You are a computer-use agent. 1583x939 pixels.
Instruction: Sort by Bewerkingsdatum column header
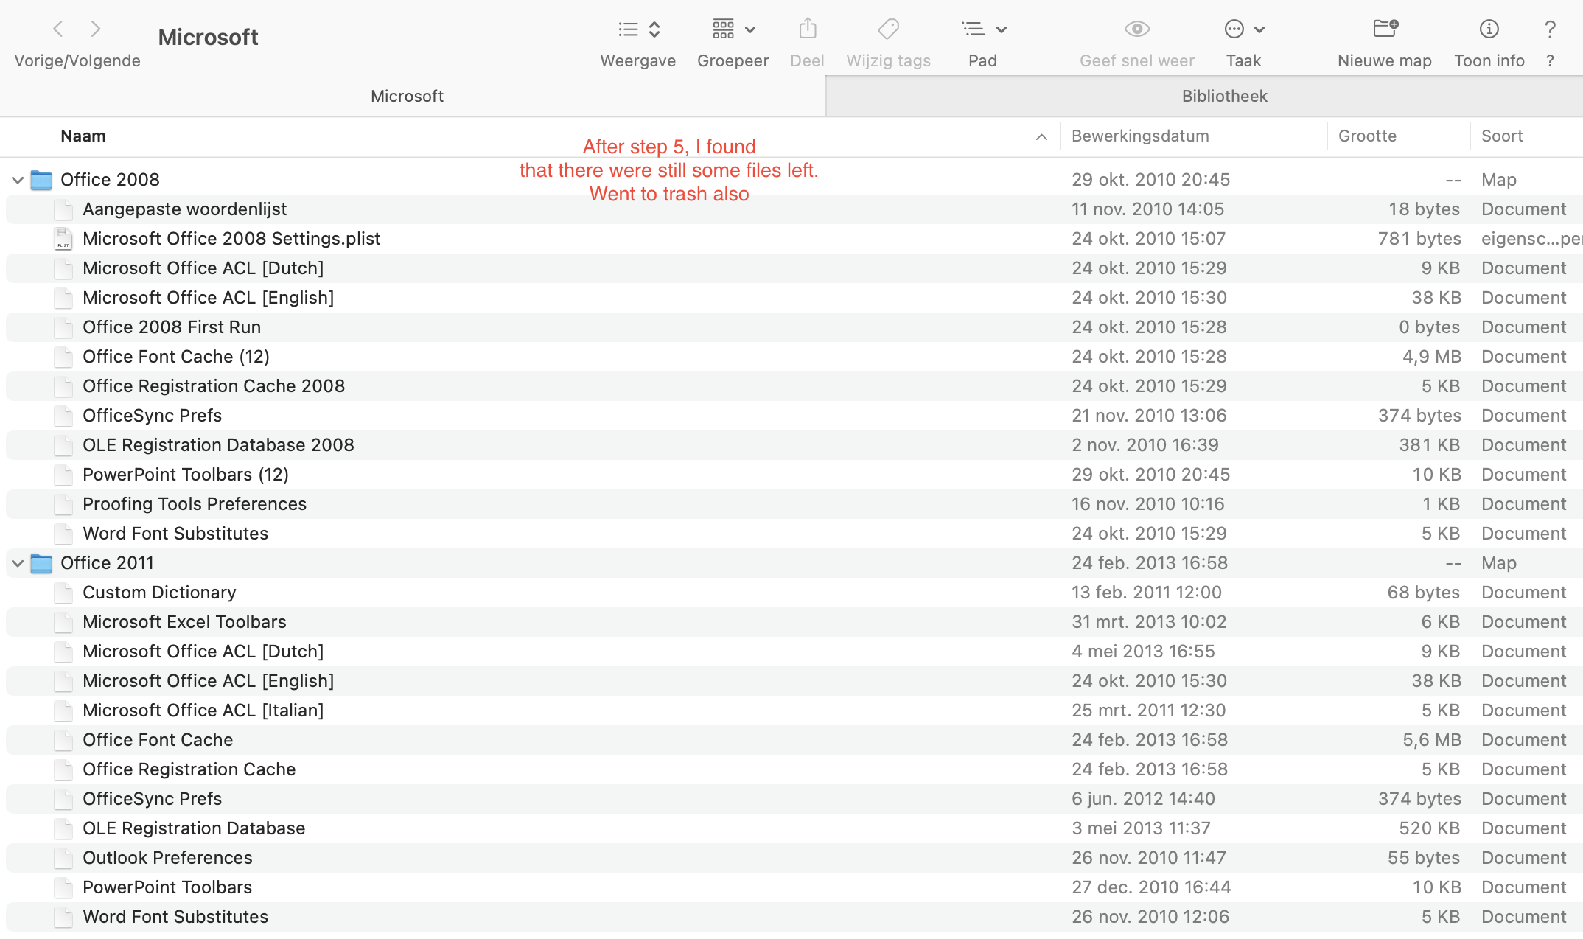[x=1140, y=136]
